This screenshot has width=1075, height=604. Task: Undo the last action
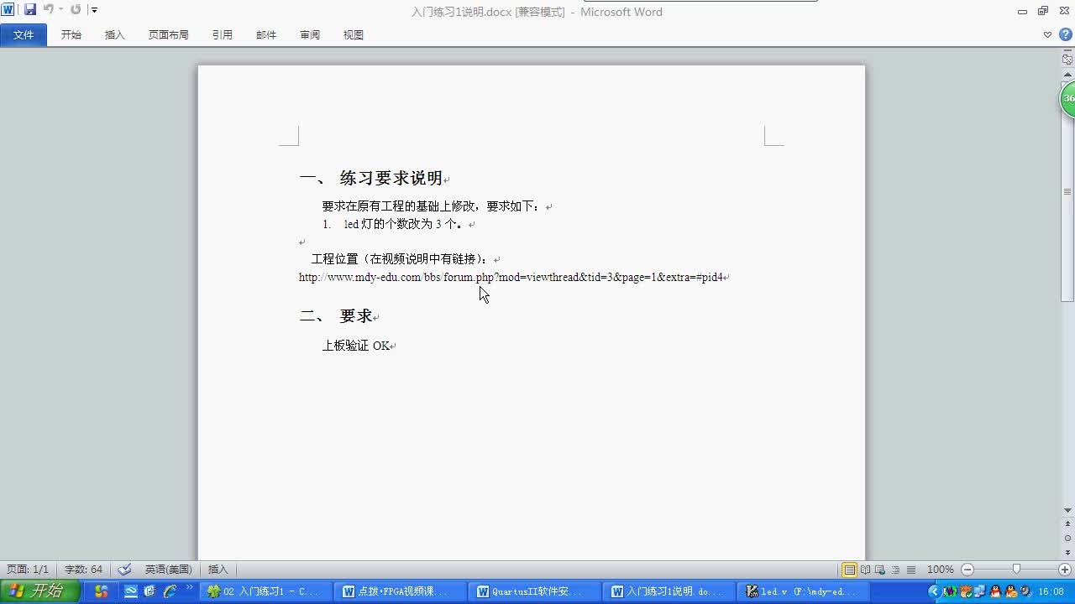[48, 10]
